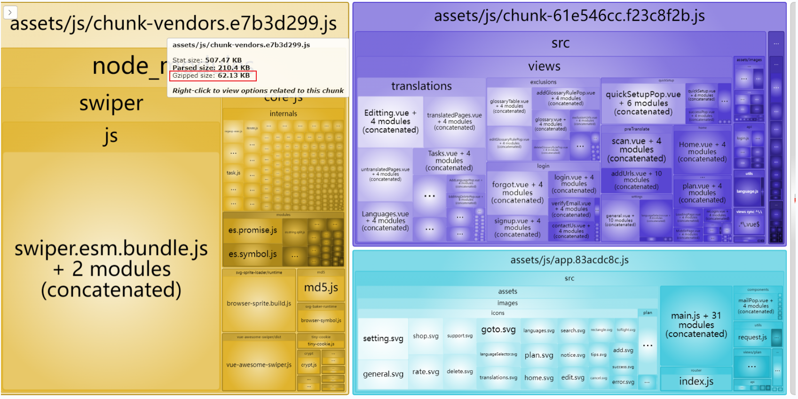
Task: Click the request.js utils block
Action: click(752, 337)
